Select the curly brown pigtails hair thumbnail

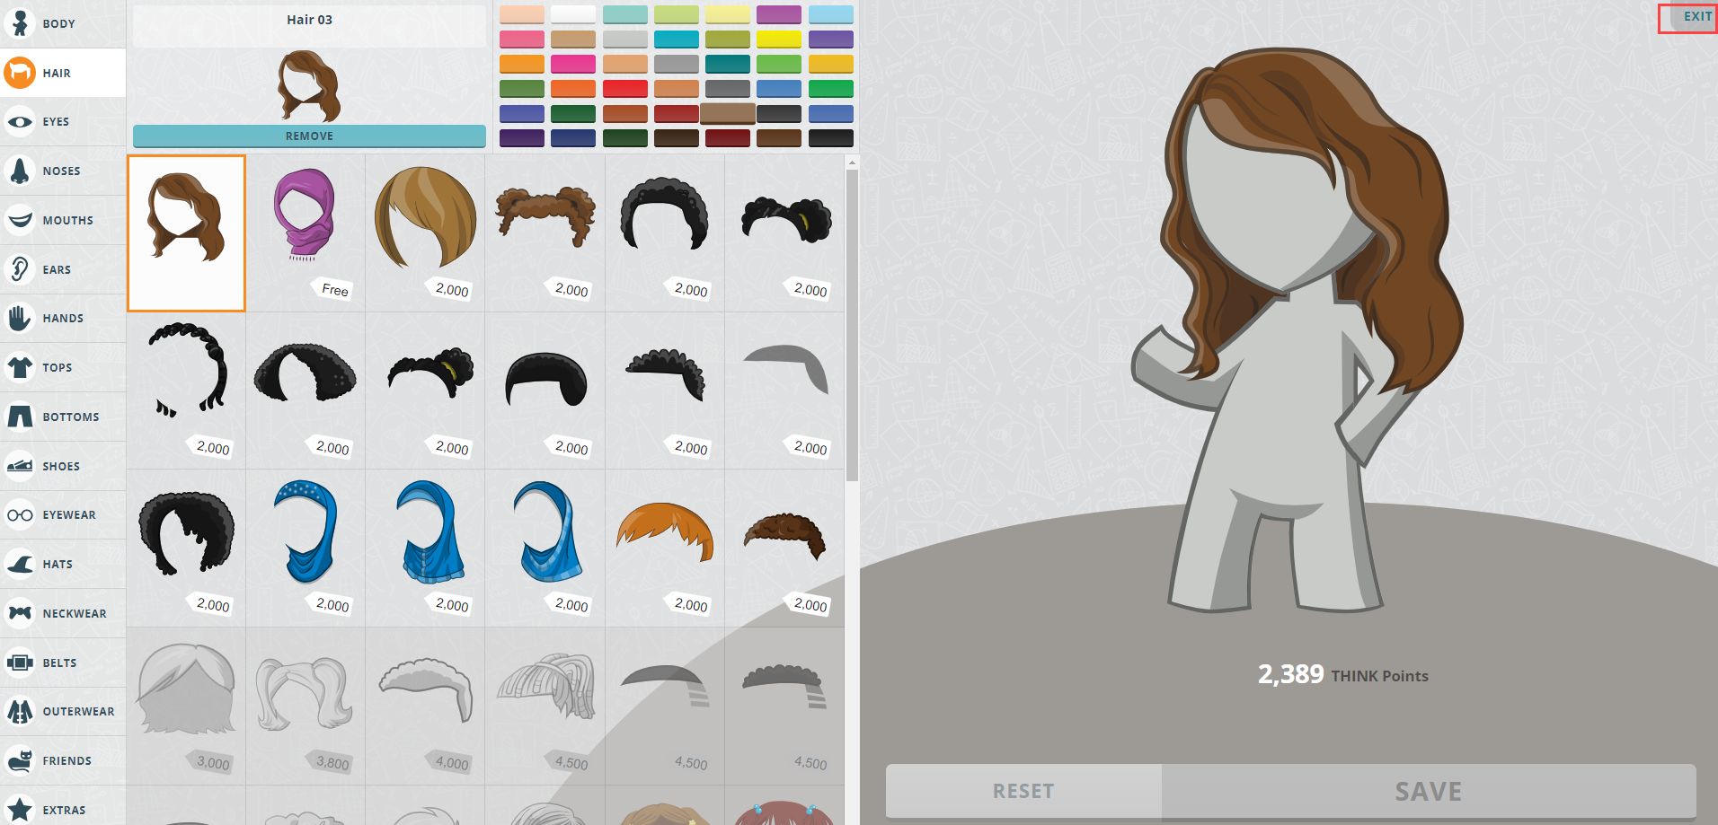[x=545, y=233]
